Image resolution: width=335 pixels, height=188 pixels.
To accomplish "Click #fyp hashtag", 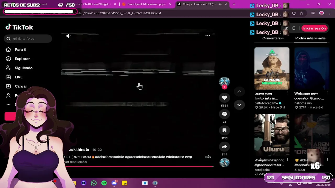I will (188, 157).
